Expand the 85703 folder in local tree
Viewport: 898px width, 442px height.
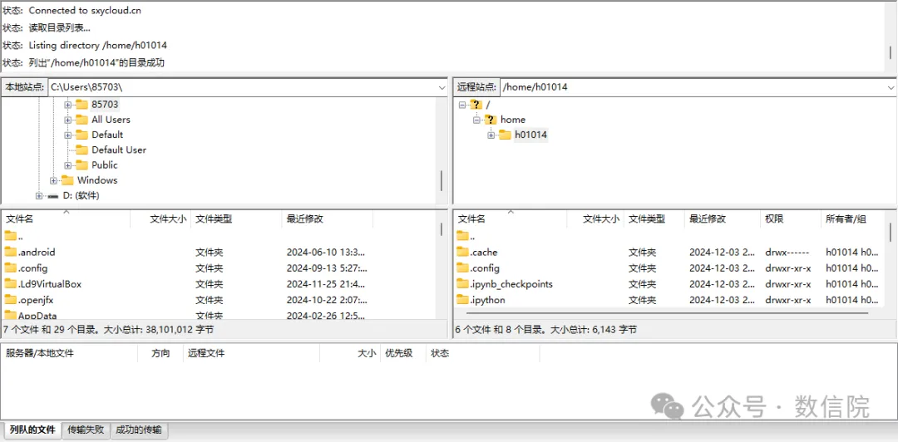tap(68, 105)
